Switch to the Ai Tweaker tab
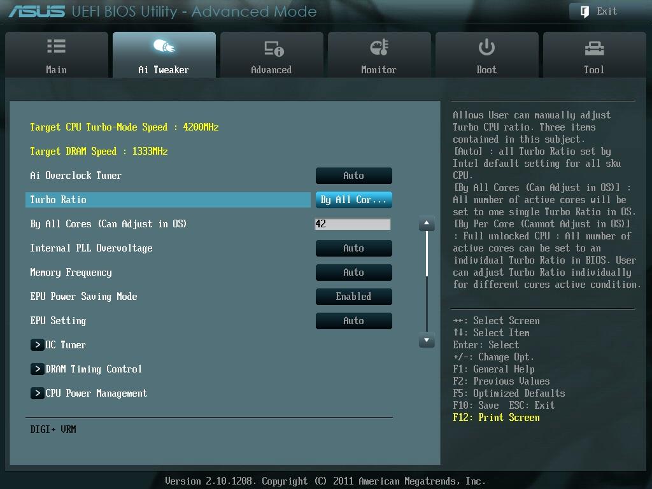 pos(164,55)
